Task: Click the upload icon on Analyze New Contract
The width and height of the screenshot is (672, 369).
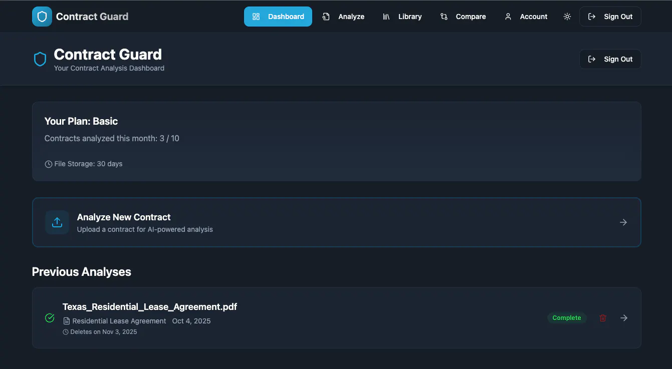Action: coord(57,222)
